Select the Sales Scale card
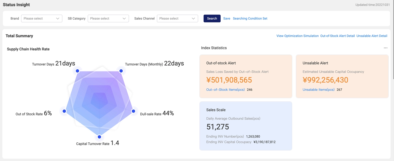 point(246,126)
